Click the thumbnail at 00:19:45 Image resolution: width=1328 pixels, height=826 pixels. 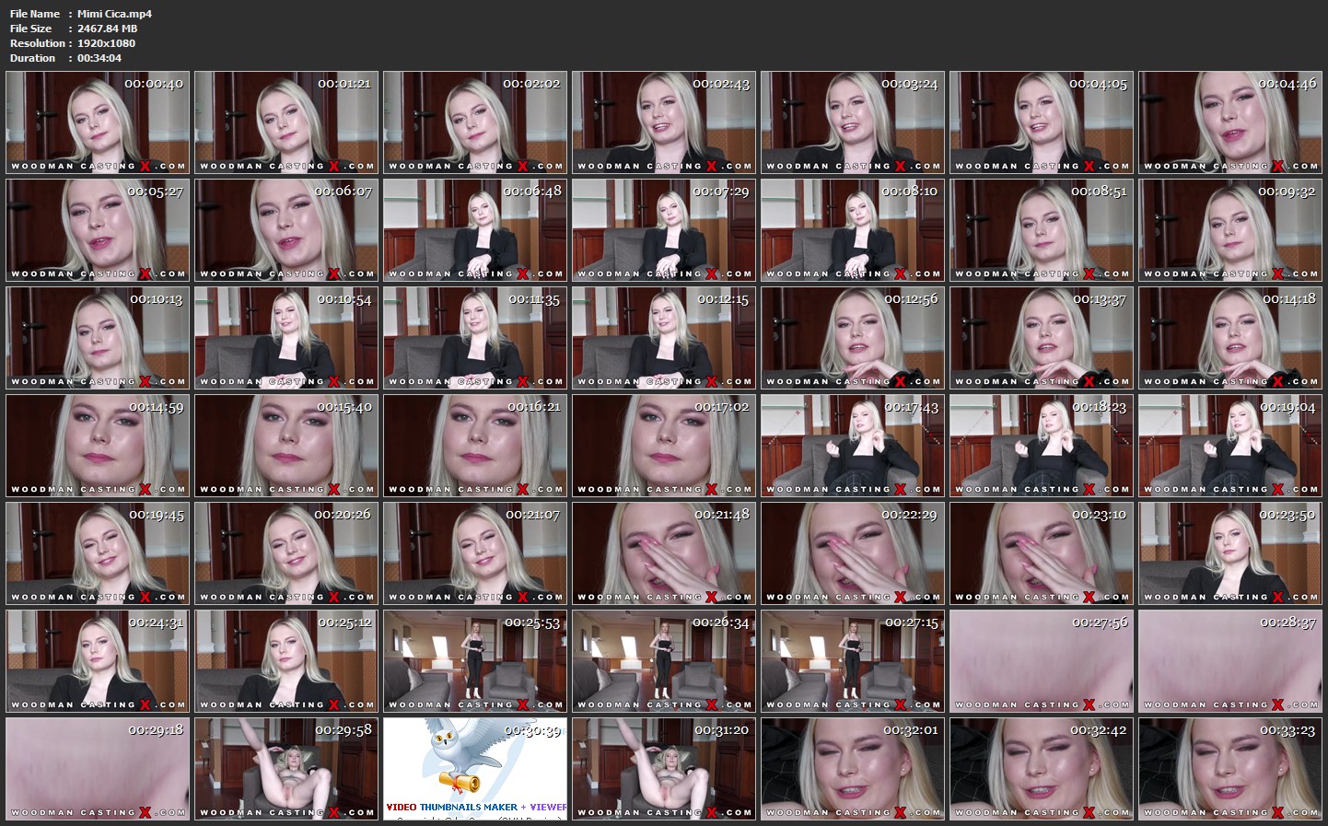point(98,553)
